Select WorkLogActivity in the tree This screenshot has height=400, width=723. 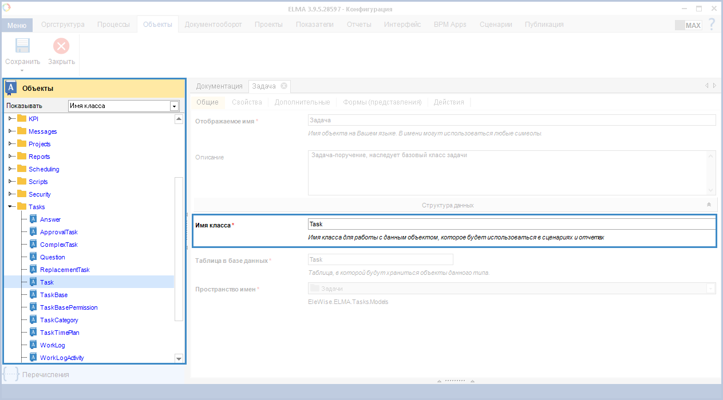62,358
